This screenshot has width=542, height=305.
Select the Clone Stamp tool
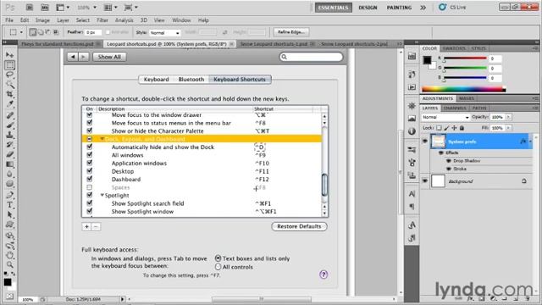point(9,135)
